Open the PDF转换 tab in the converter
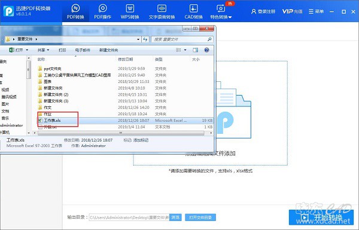The height and width of the screenshot is (230, 359). coord(75,11)
